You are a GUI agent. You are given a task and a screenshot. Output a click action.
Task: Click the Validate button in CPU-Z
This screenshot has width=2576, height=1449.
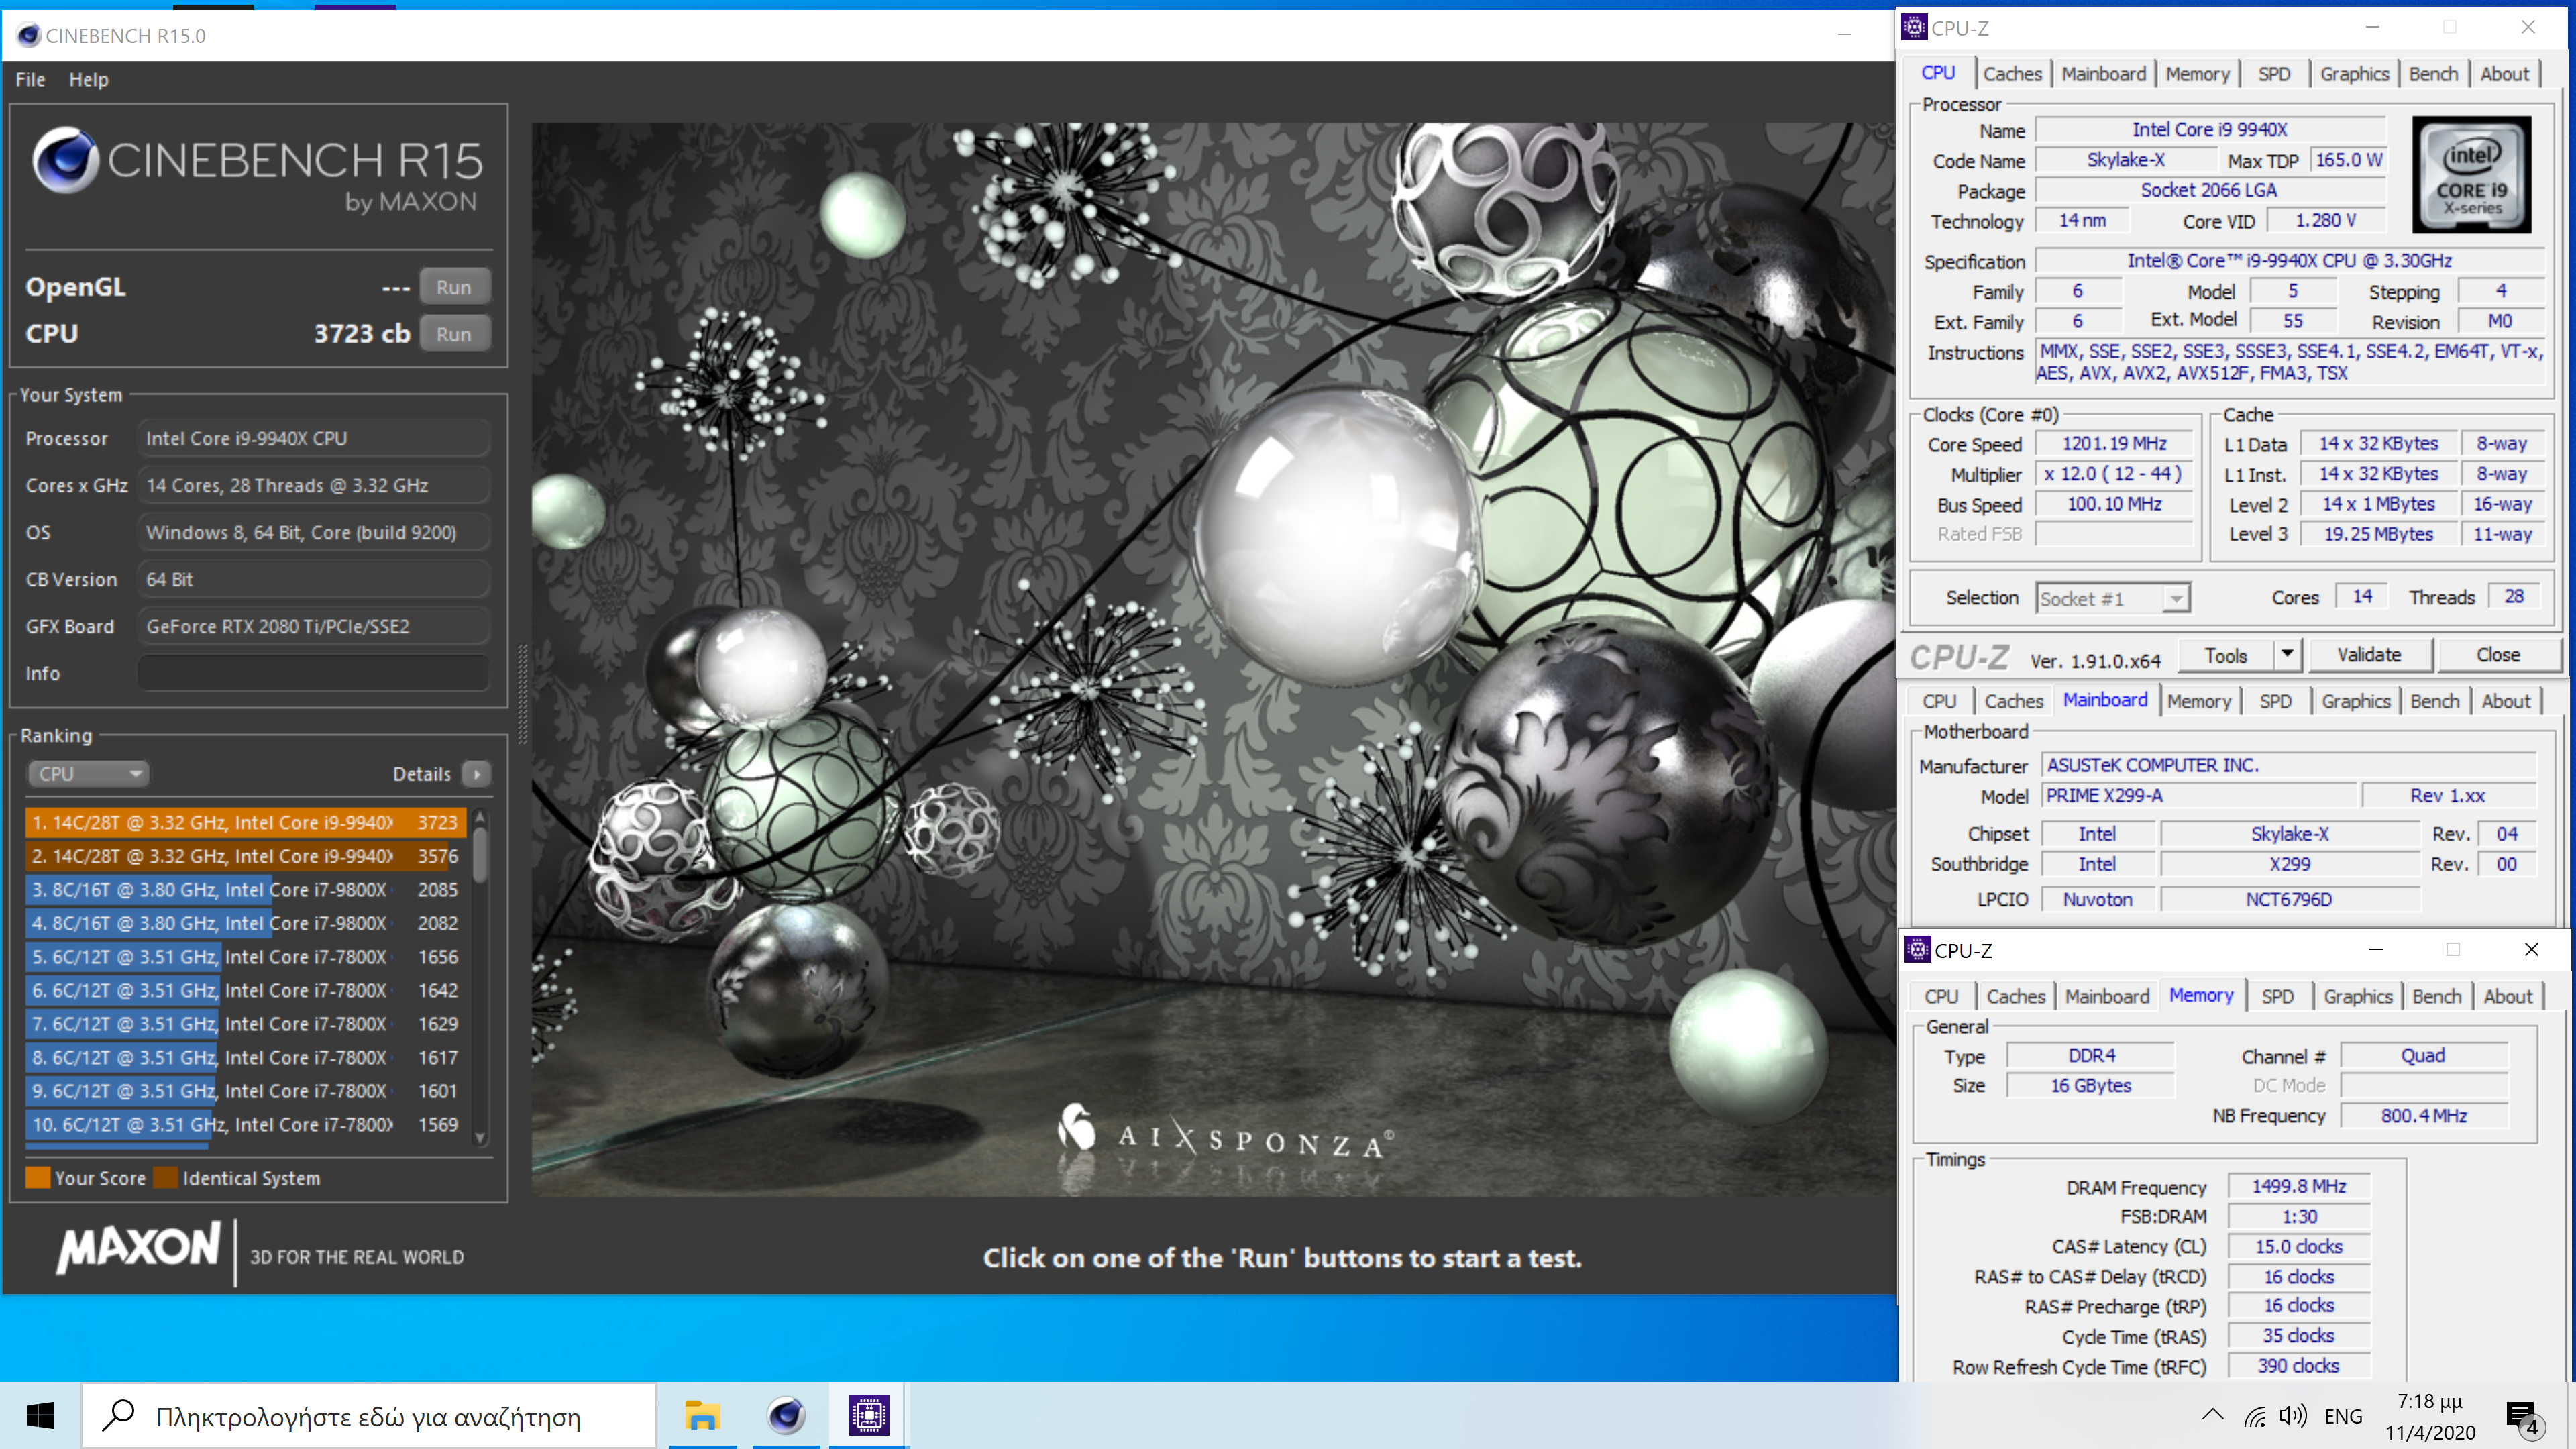[x=2369, y=655]
